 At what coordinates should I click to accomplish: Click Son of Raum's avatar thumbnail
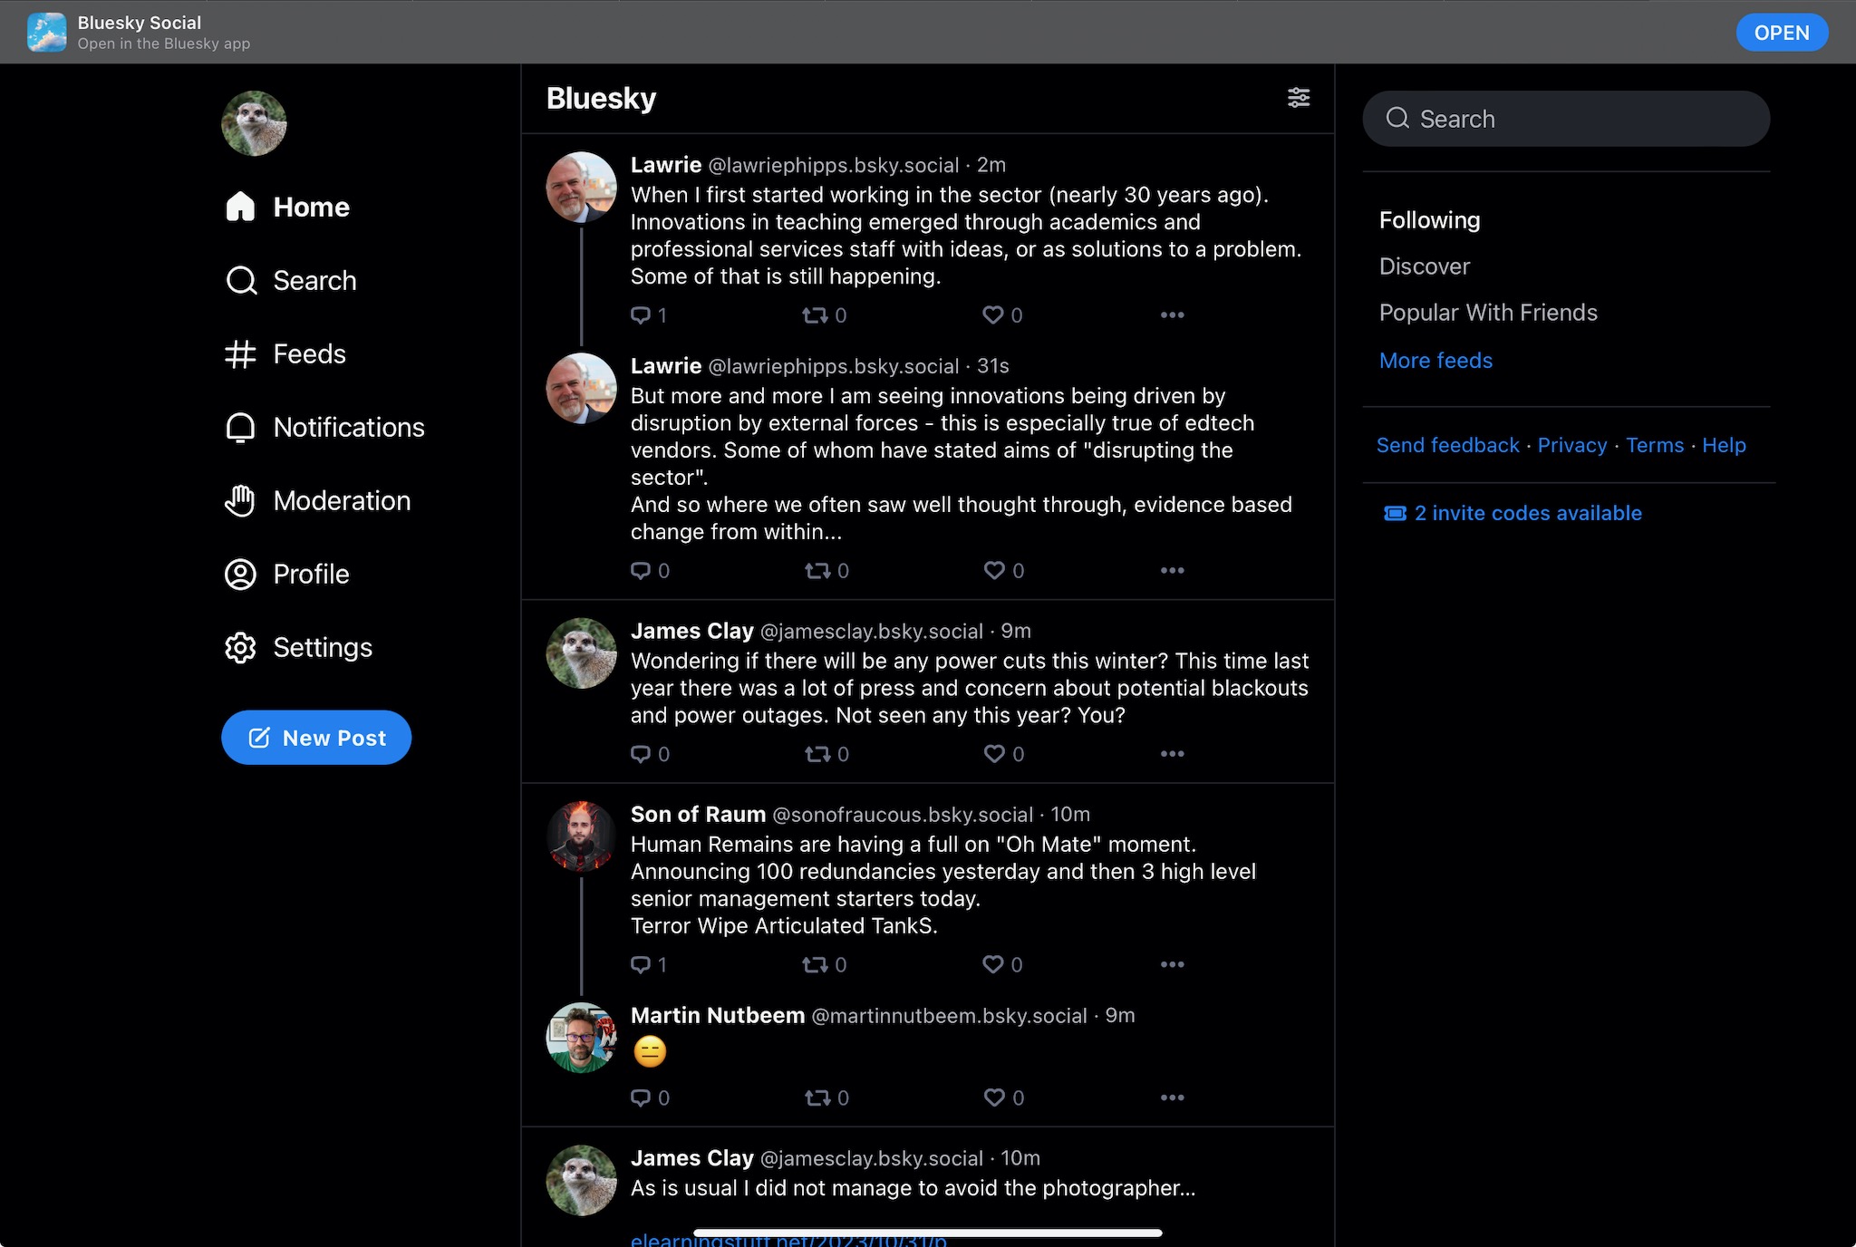pyautogui.click(x=581, y=836)
